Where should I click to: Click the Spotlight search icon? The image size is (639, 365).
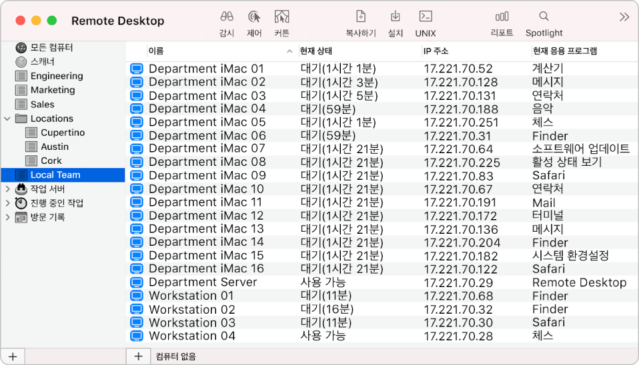tap(544, 17)
